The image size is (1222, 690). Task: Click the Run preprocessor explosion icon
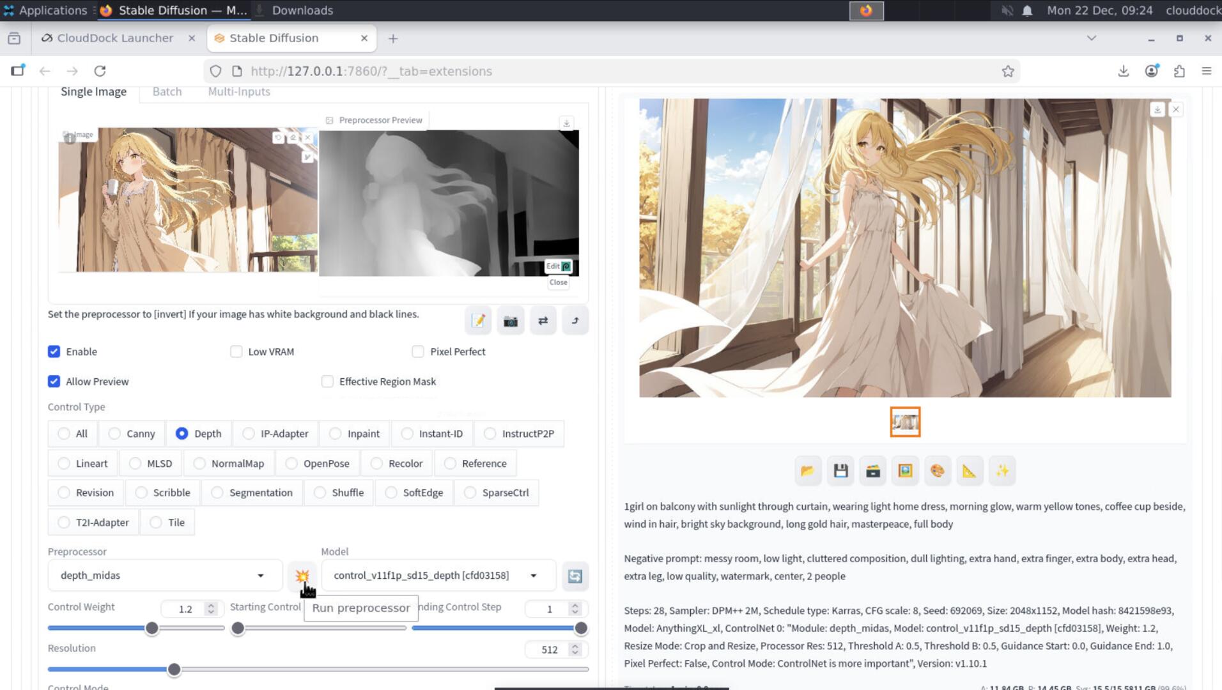pos(302,576)
